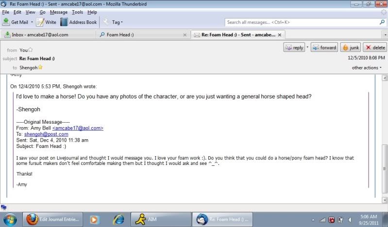
Task: Click the network signal tray icon
Action: tap(322, 220)
